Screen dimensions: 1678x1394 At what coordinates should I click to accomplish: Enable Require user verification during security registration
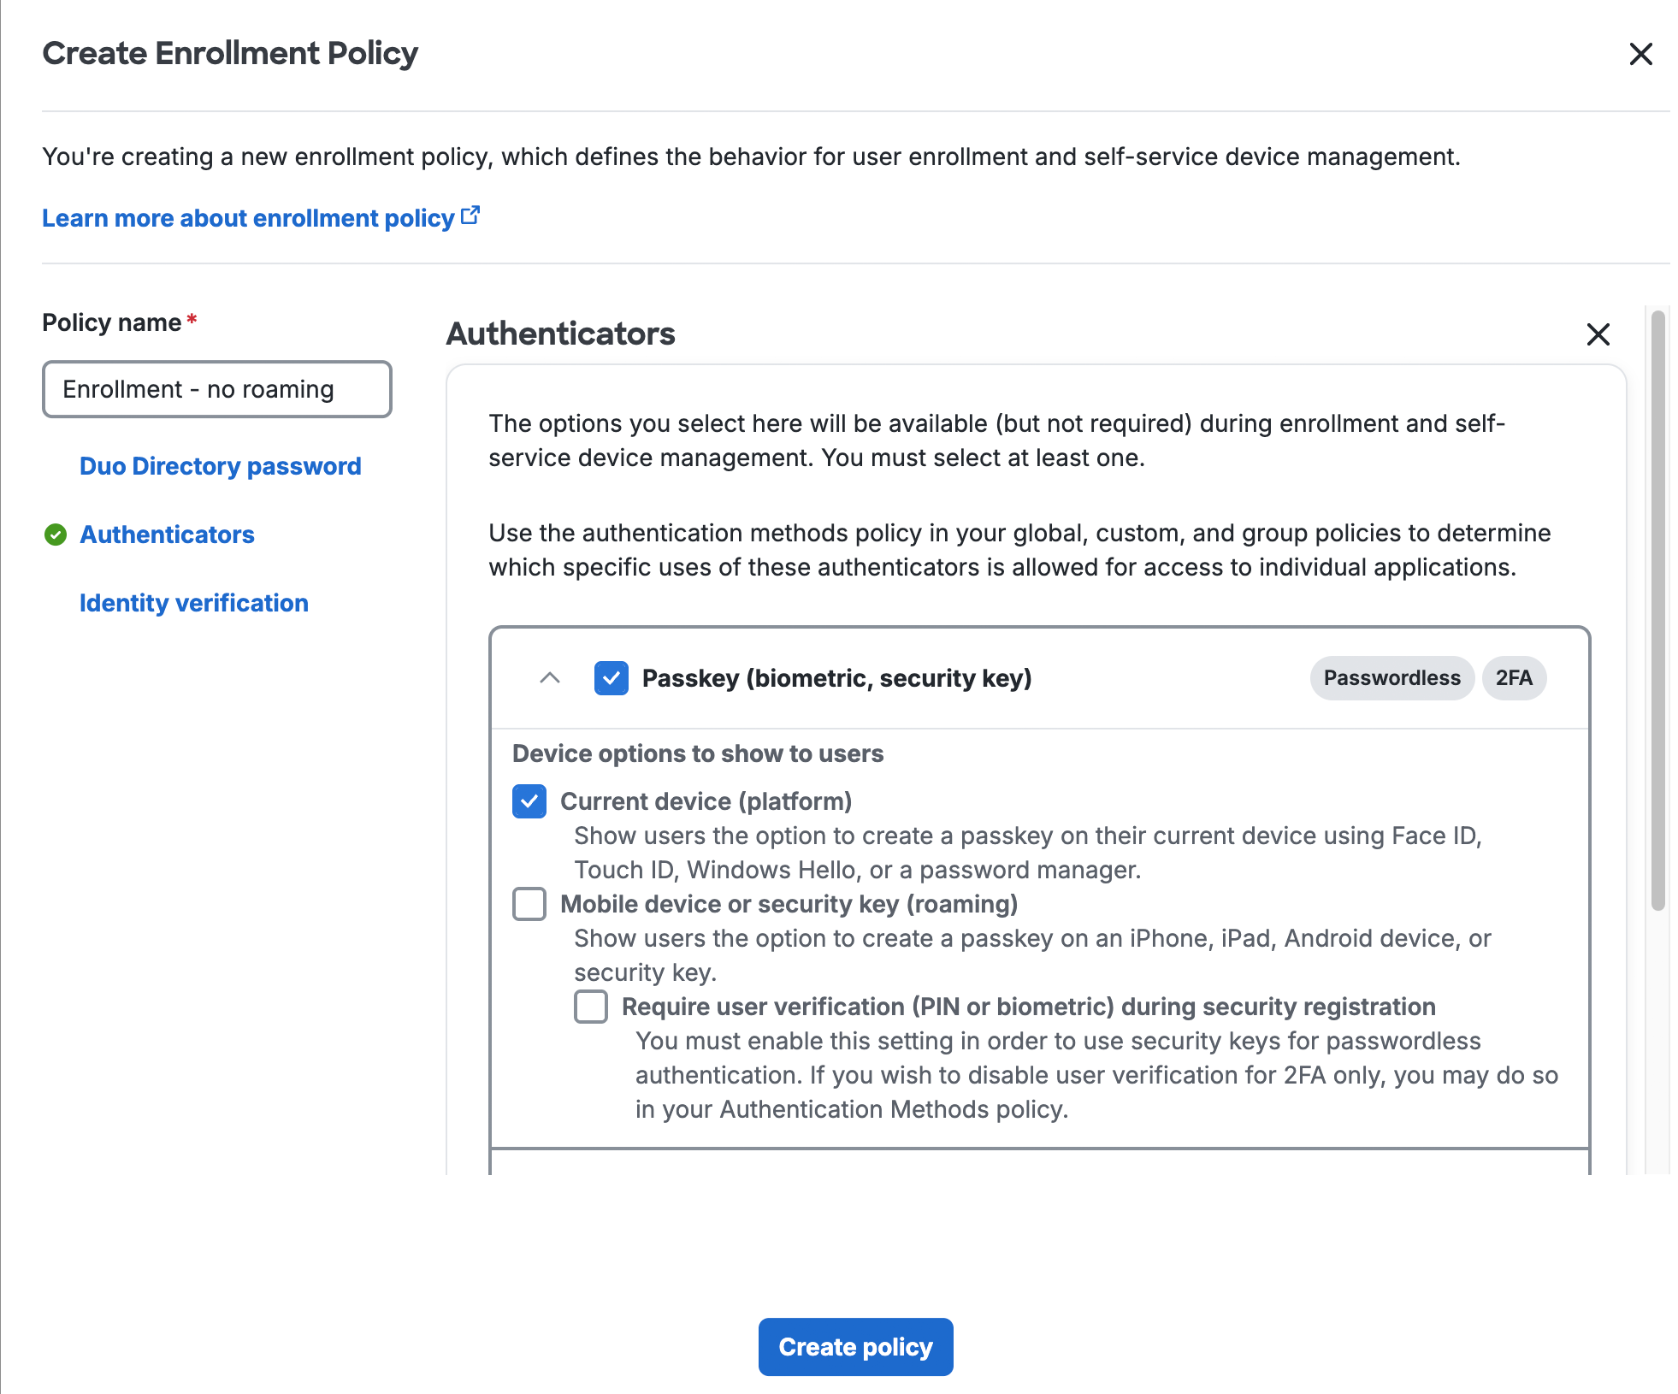590,1007
